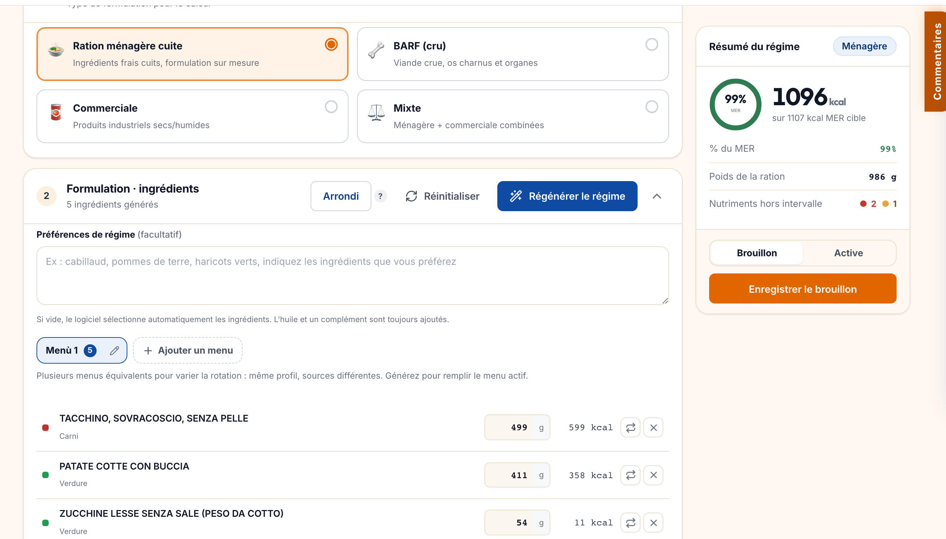Image resolution: width=946 pixels, height=539 pixels.
Task: Click 'ZUCCHINE LESSE SENZA SALE' name
Action: click(171, 514)
